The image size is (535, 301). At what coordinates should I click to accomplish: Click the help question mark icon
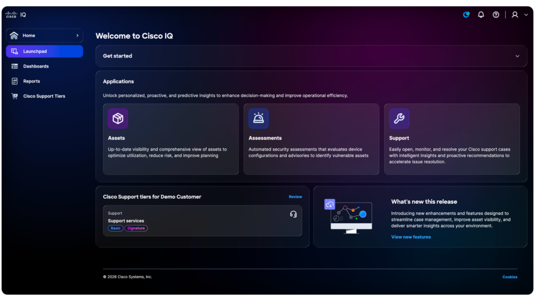(x=496, y=15)
